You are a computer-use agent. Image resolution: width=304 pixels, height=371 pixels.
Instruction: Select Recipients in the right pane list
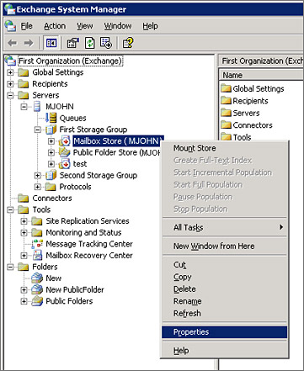click(250, 101)
